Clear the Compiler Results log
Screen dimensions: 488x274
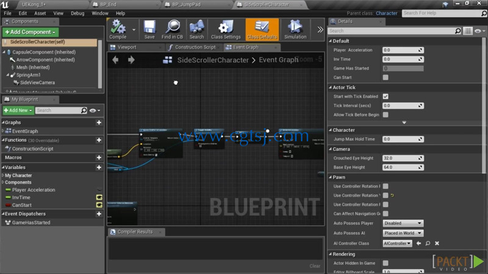[315, 266]
